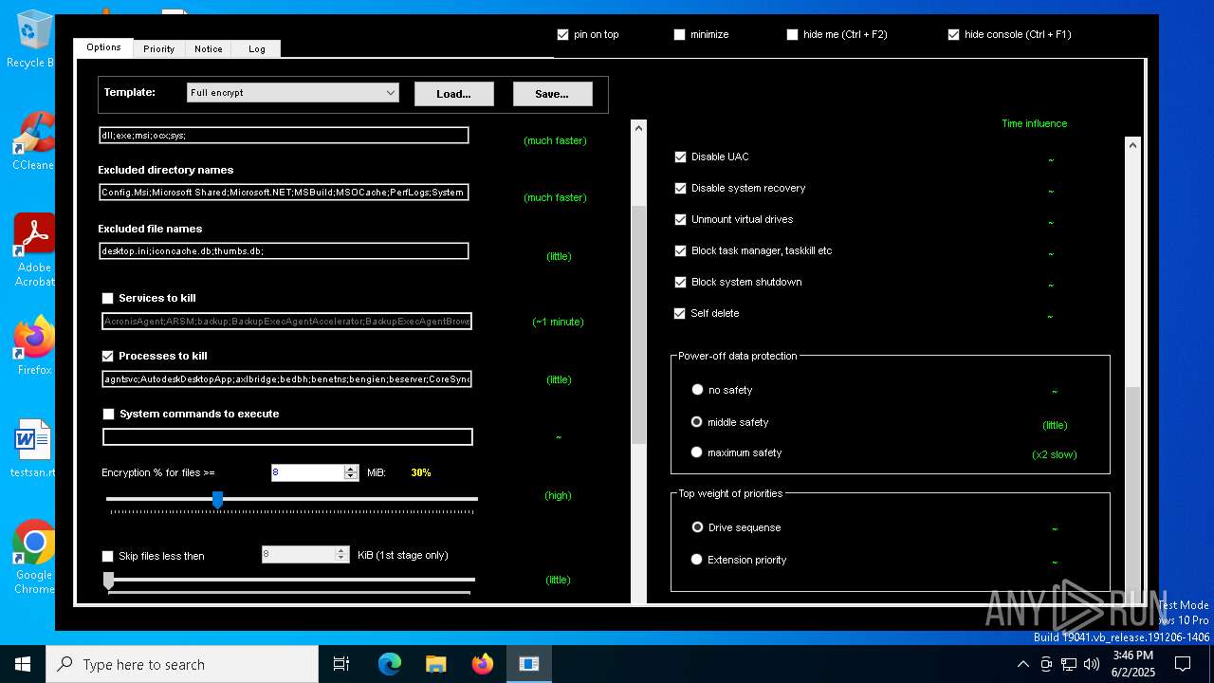Click Save... template button
The height and width of the screenshot is (683, 1214).
click(x=552, y=93)
